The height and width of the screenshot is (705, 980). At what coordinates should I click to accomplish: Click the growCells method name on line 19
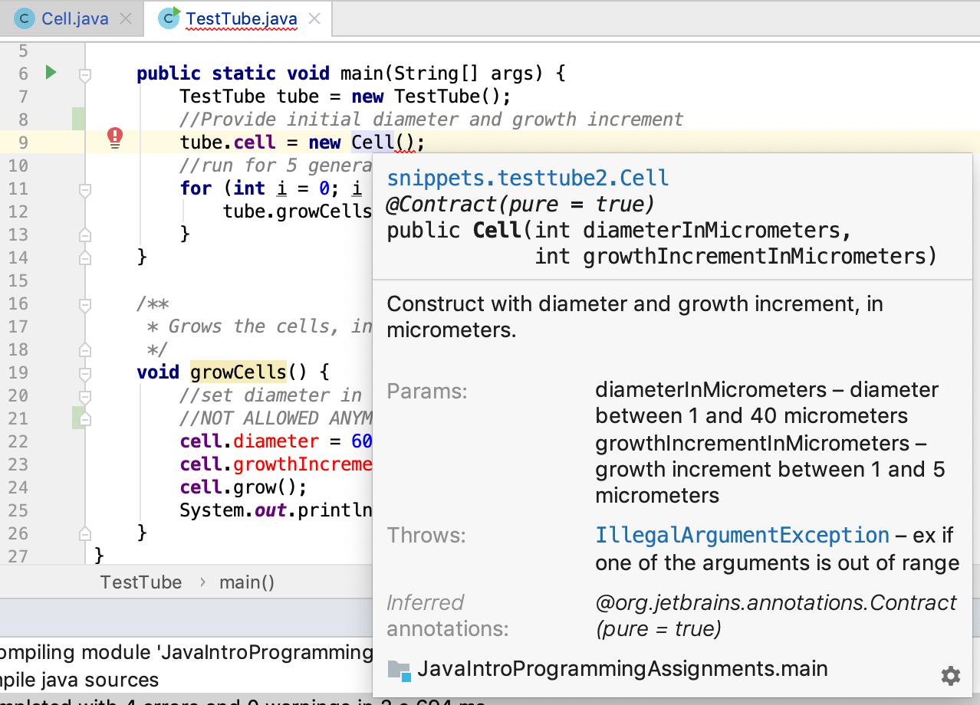click(238, 372)
